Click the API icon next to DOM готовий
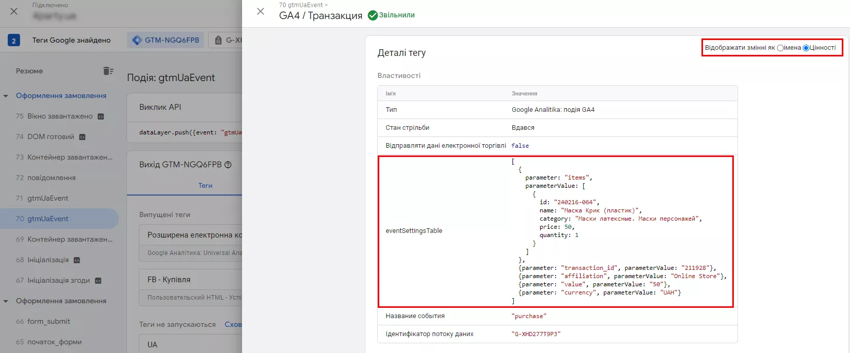Viewport: 850px width, 353px height. pos(82,137)
